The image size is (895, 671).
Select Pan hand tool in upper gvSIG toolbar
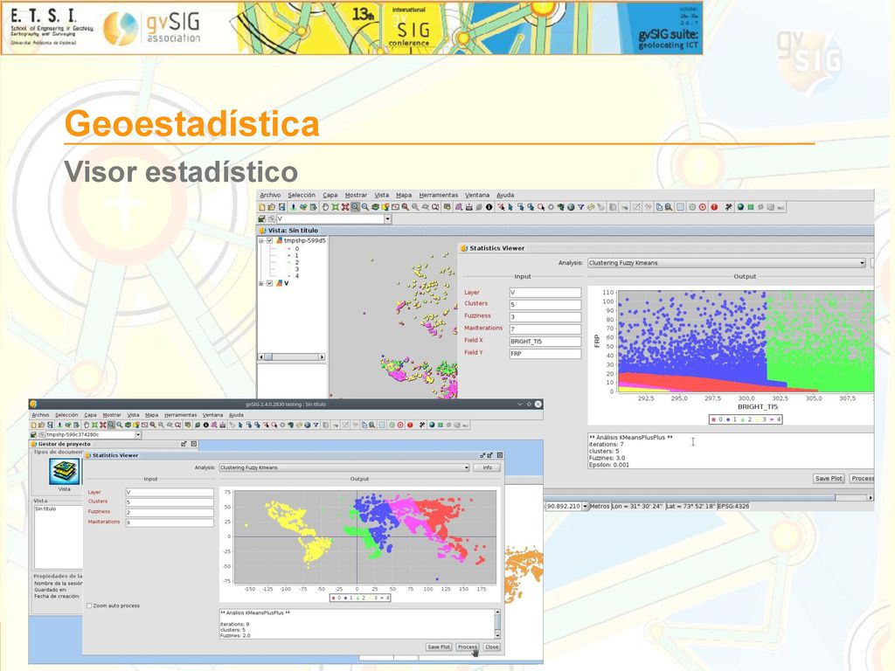325,207
